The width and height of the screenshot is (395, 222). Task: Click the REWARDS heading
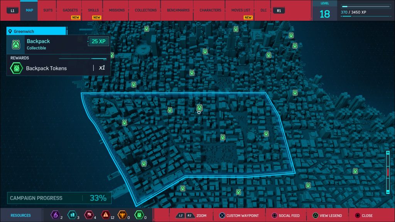click(x=20, y=58)
